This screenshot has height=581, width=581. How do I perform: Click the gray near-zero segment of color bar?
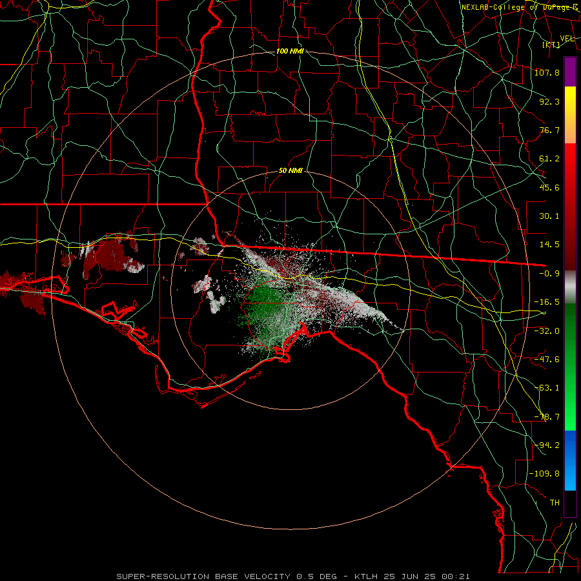570,287
